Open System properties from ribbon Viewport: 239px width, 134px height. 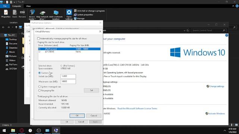(84, 15)
